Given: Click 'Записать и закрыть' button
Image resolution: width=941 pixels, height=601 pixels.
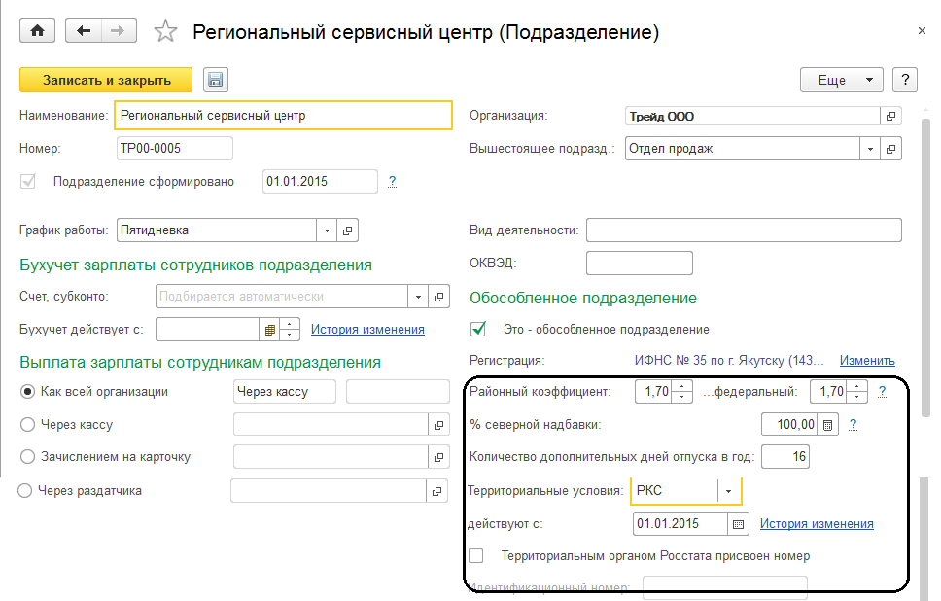Looking at the screenshot, I should pos(107,80).
